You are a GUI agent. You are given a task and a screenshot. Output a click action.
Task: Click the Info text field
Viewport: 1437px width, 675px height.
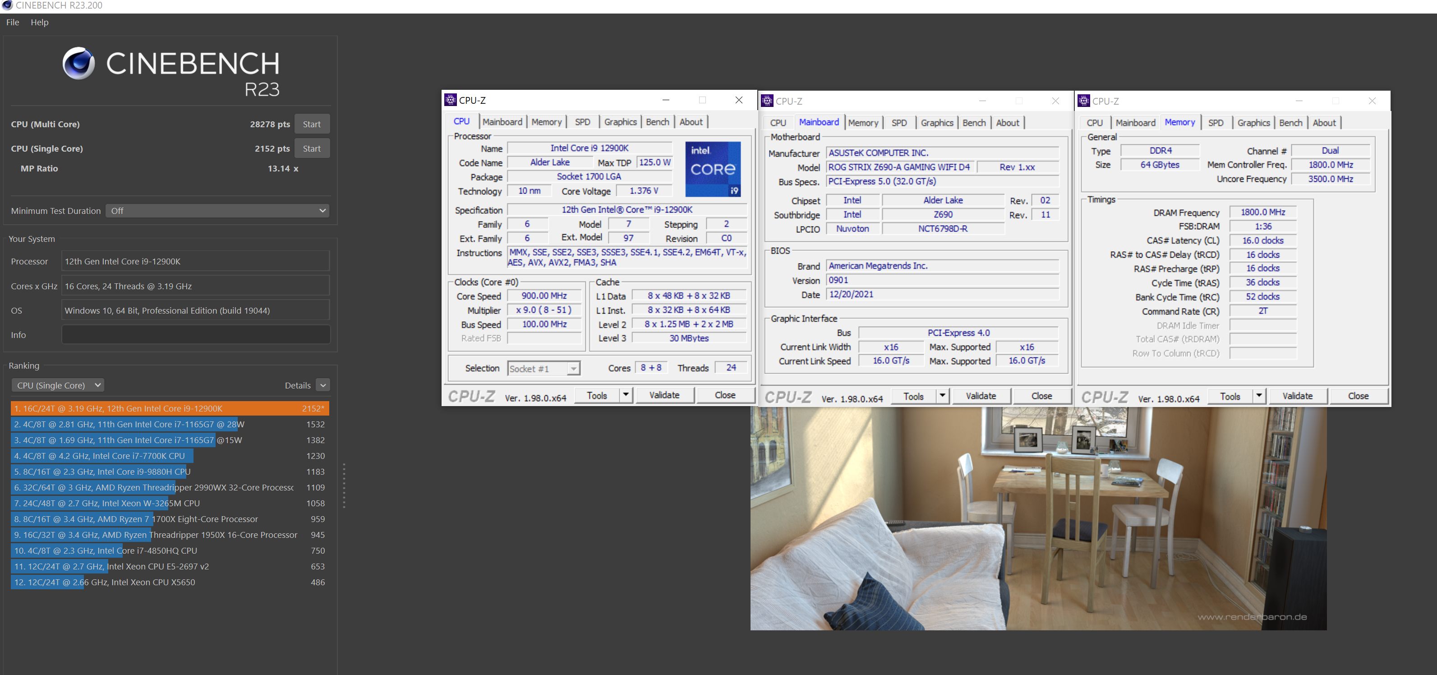pos(195,335)
